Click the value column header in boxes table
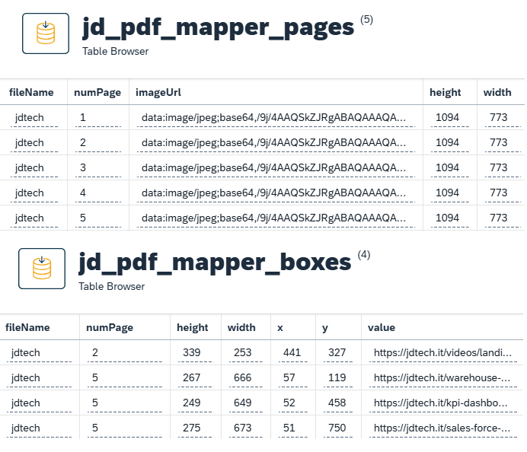Image resolution: width=527 pixels, height=452 pixels. (382, 327)
